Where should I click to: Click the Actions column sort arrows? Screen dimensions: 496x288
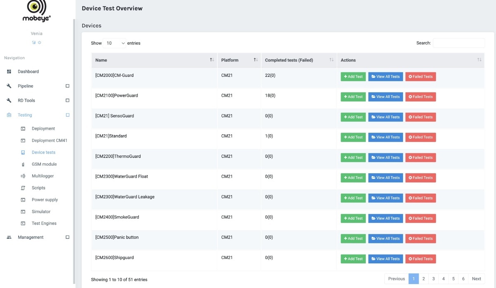479,60
